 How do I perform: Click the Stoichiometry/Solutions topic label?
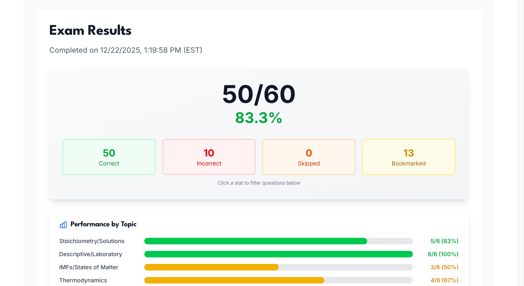click(x=92, y=241)
